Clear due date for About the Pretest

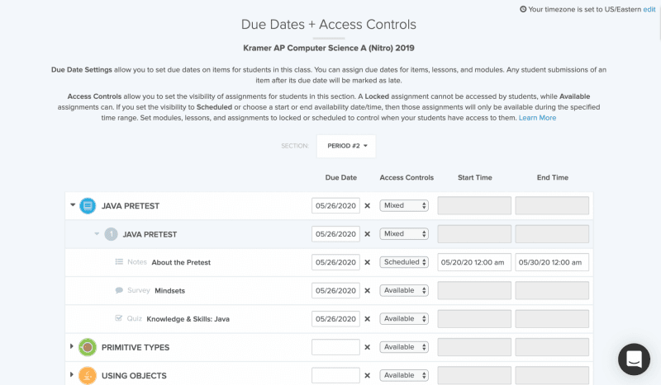pyautogui.click(x=368, y=262)
